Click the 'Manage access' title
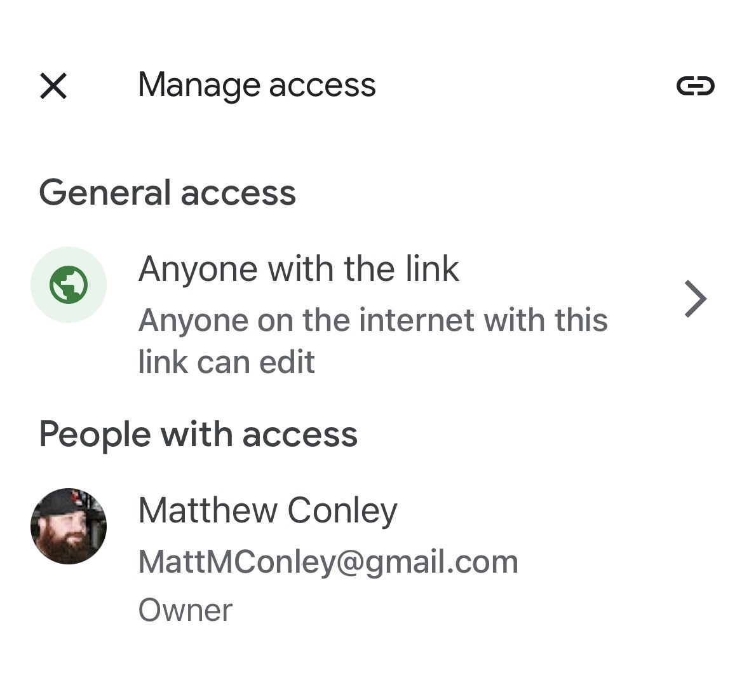This screenshot has height=682, width=749. coord(257,85)
